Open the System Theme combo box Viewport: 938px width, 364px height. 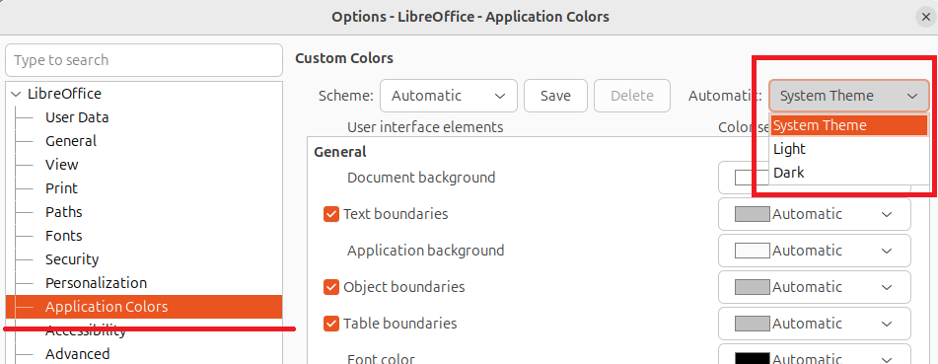(x=848, y=96)
